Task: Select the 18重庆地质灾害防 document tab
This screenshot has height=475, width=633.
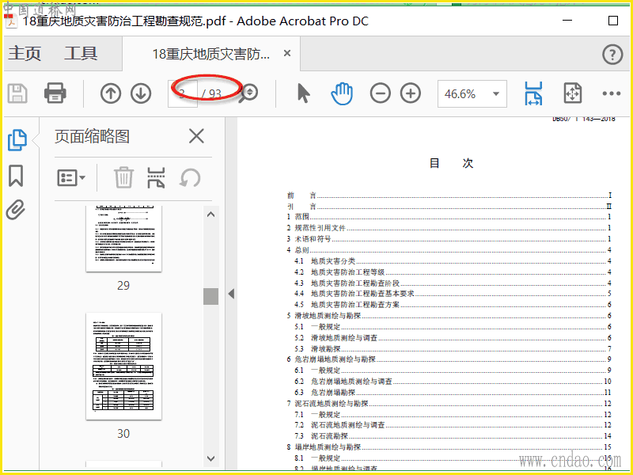Action: (210, 54)
